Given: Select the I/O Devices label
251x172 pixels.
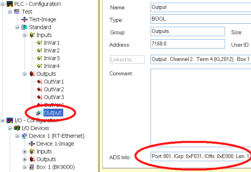Looking at the screenshot, I should coord(35,128).
